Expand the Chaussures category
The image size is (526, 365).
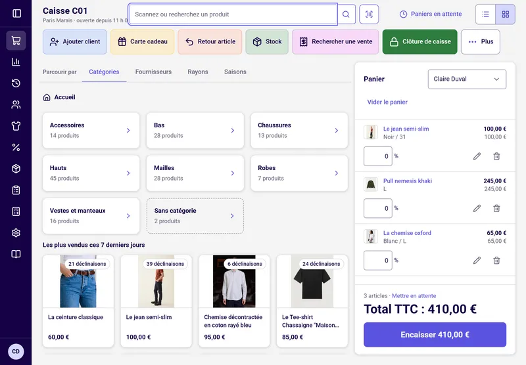click(299, 131)
